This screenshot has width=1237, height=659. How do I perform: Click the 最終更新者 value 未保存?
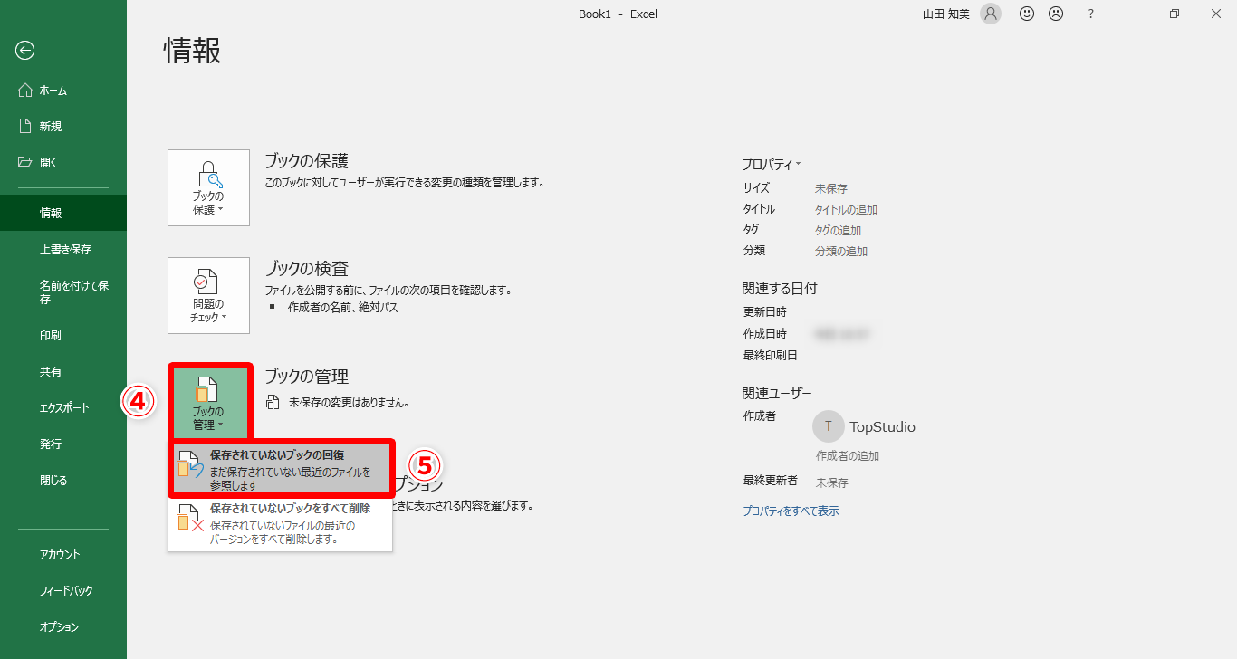(832, 482)
